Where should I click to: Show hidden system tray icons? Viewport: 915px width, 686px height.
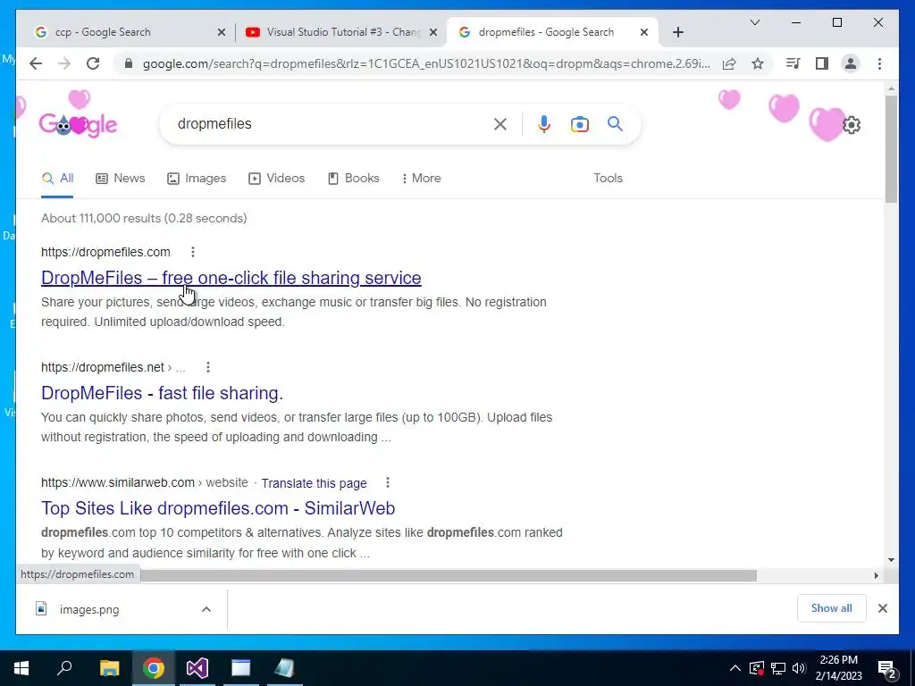735,668
